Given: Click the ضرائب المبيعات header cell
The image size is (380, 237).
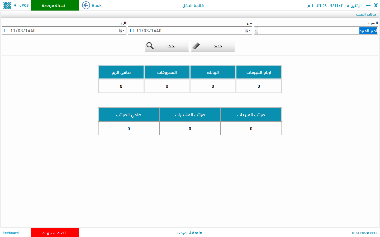Looking at the screenshot, I should coord(251,115).
